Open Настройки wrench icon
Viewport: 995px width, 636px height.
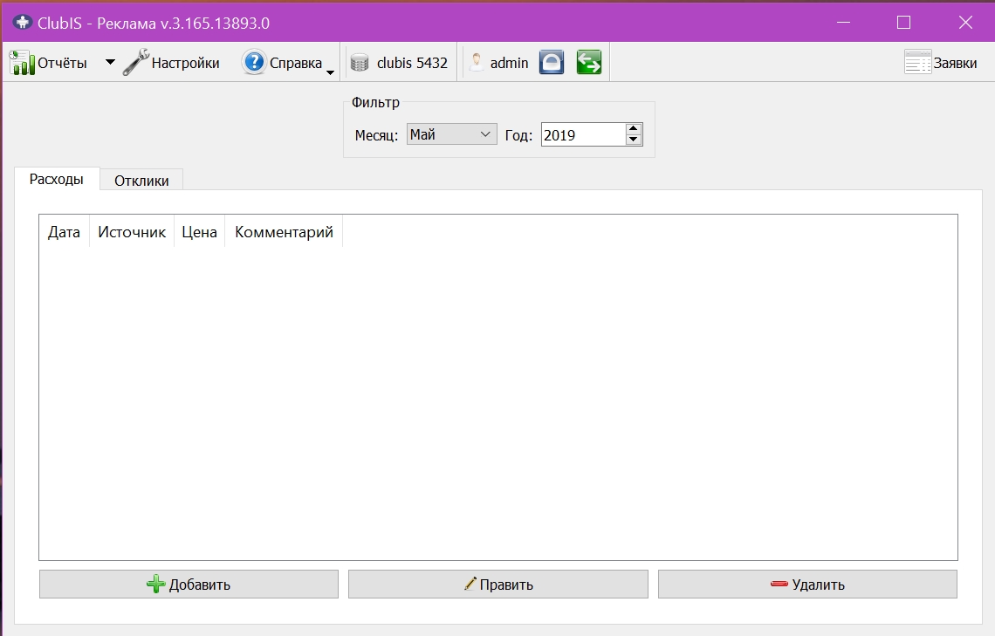tap(136, 62)
